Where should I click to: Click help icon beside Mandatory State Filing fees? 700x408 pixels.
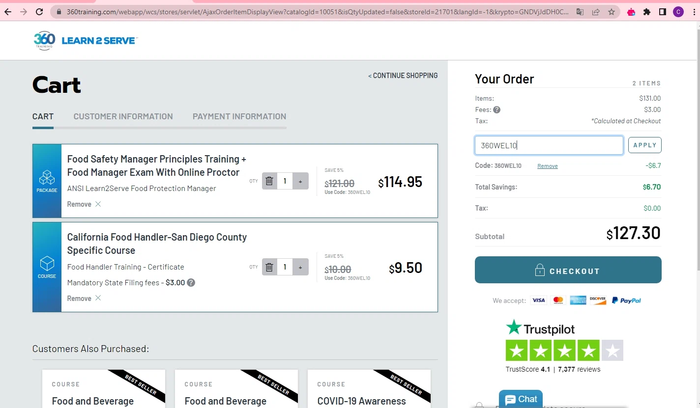pyautogui.click(x=191, y=283)
